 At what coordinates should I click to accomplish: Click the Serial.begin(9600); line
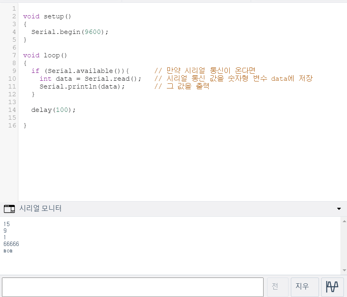(70, 32)
